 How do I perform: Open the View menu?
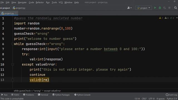click(14, 2)
